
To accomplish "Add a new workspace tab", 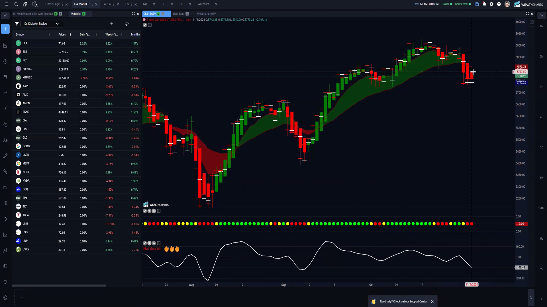I will click(x=227, y=4).
